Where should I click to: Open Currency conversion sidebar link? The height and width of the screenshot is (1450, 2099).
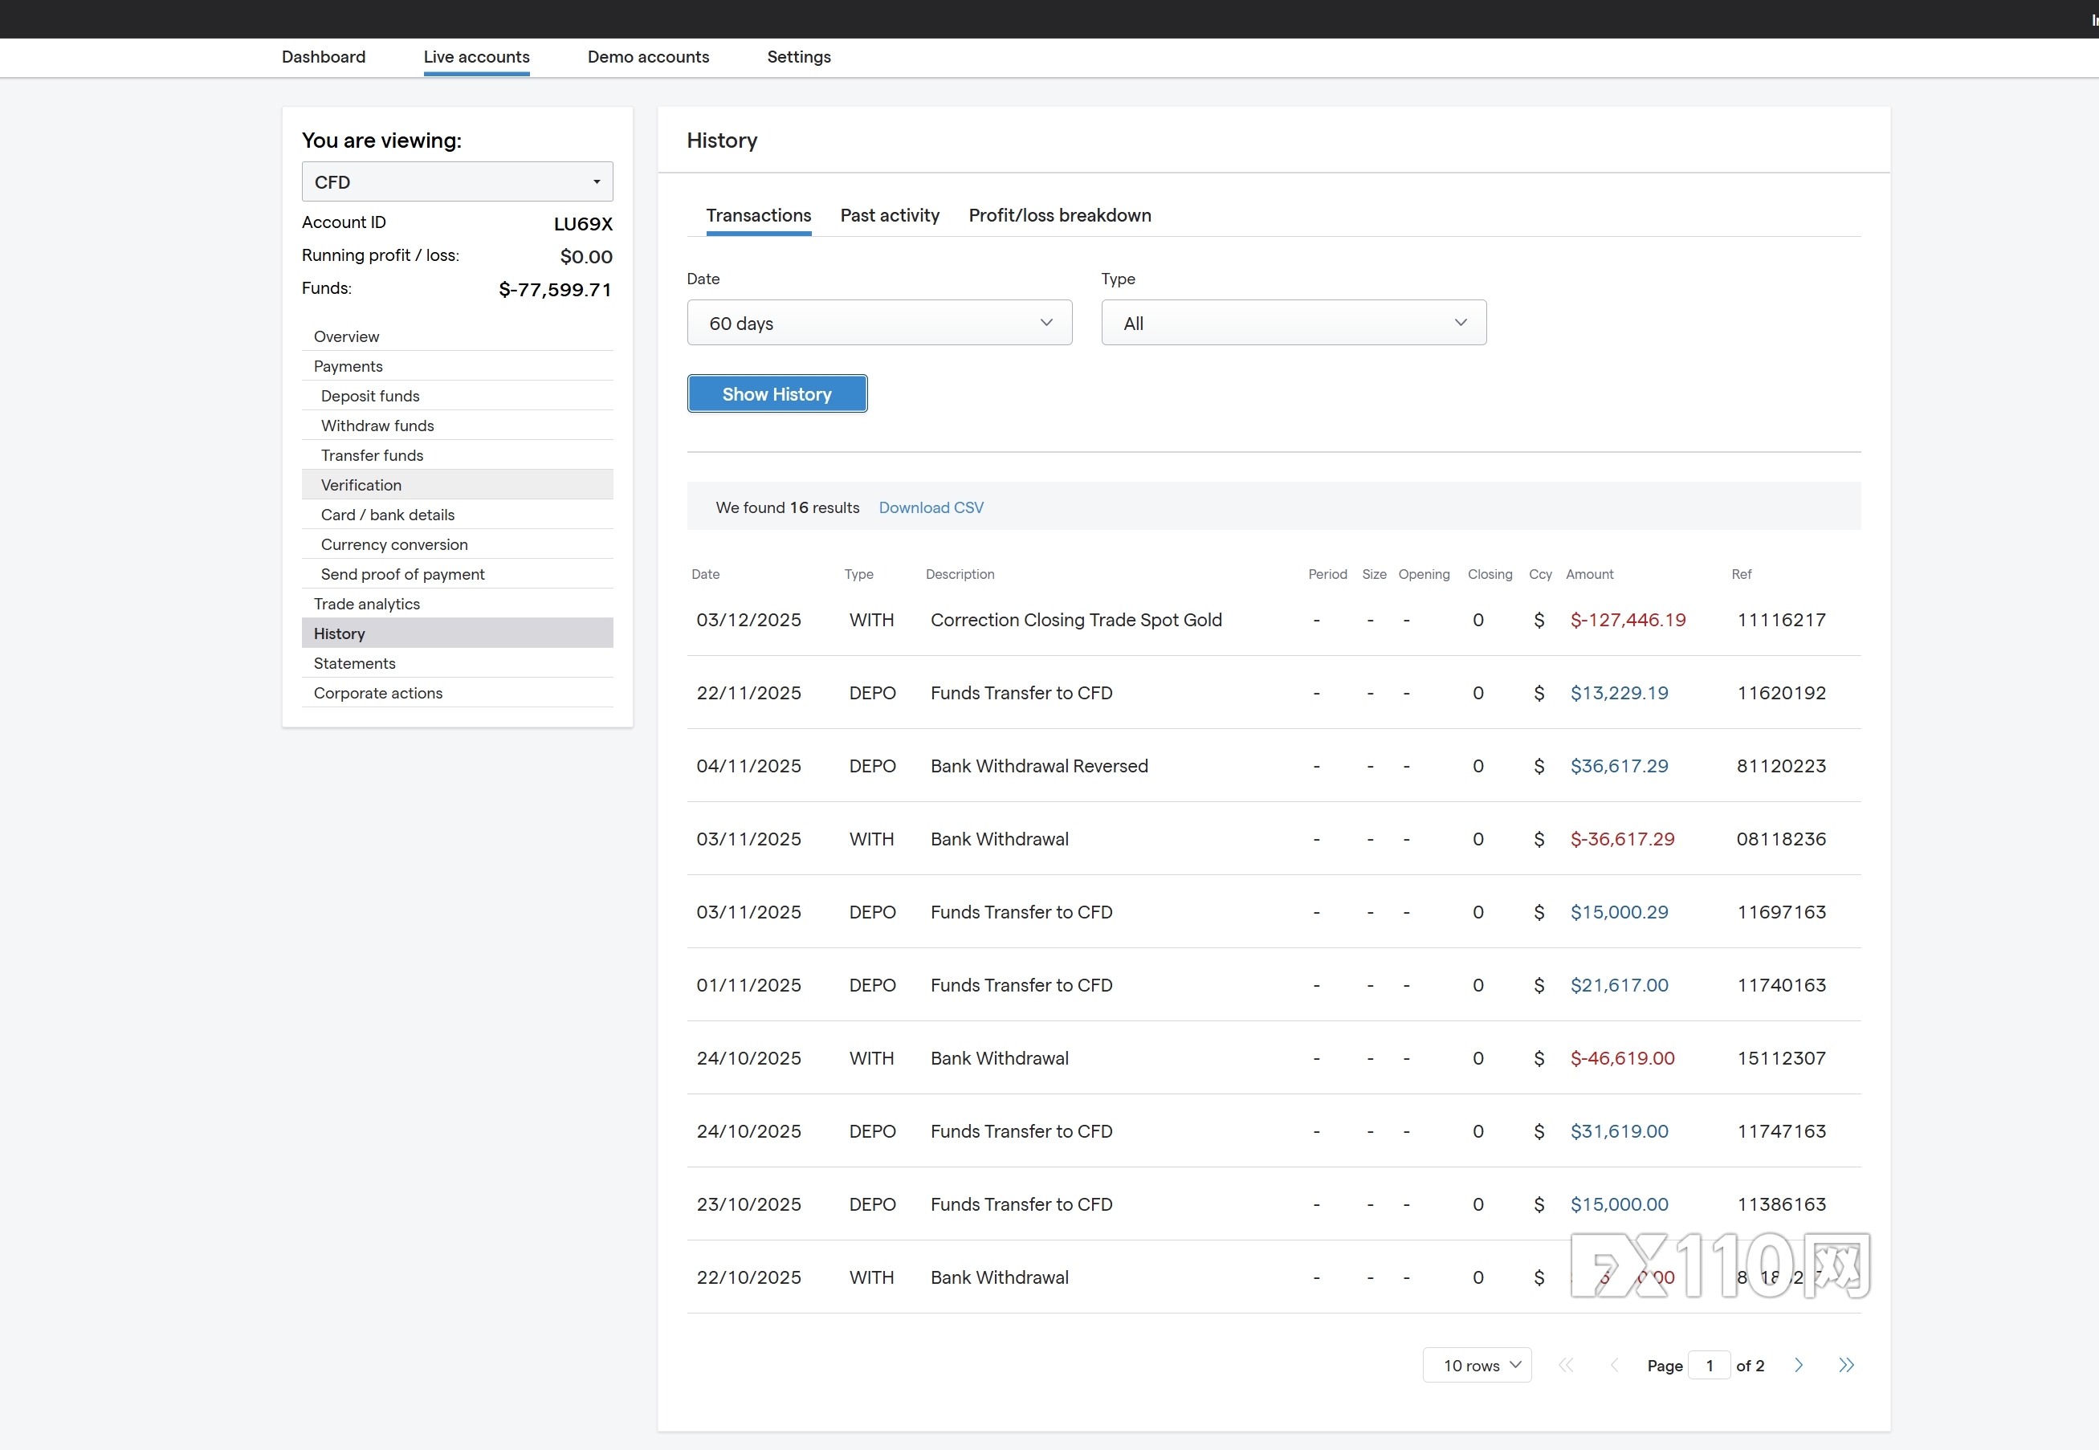click(x=393, y=544)
